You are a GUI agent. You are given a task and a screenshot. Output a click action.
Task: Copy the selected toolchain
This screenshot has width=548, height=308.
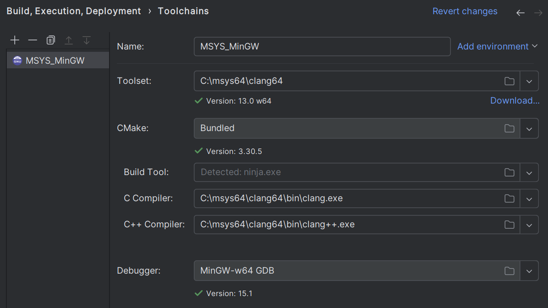pyautogui.click(x=50, y=40)
